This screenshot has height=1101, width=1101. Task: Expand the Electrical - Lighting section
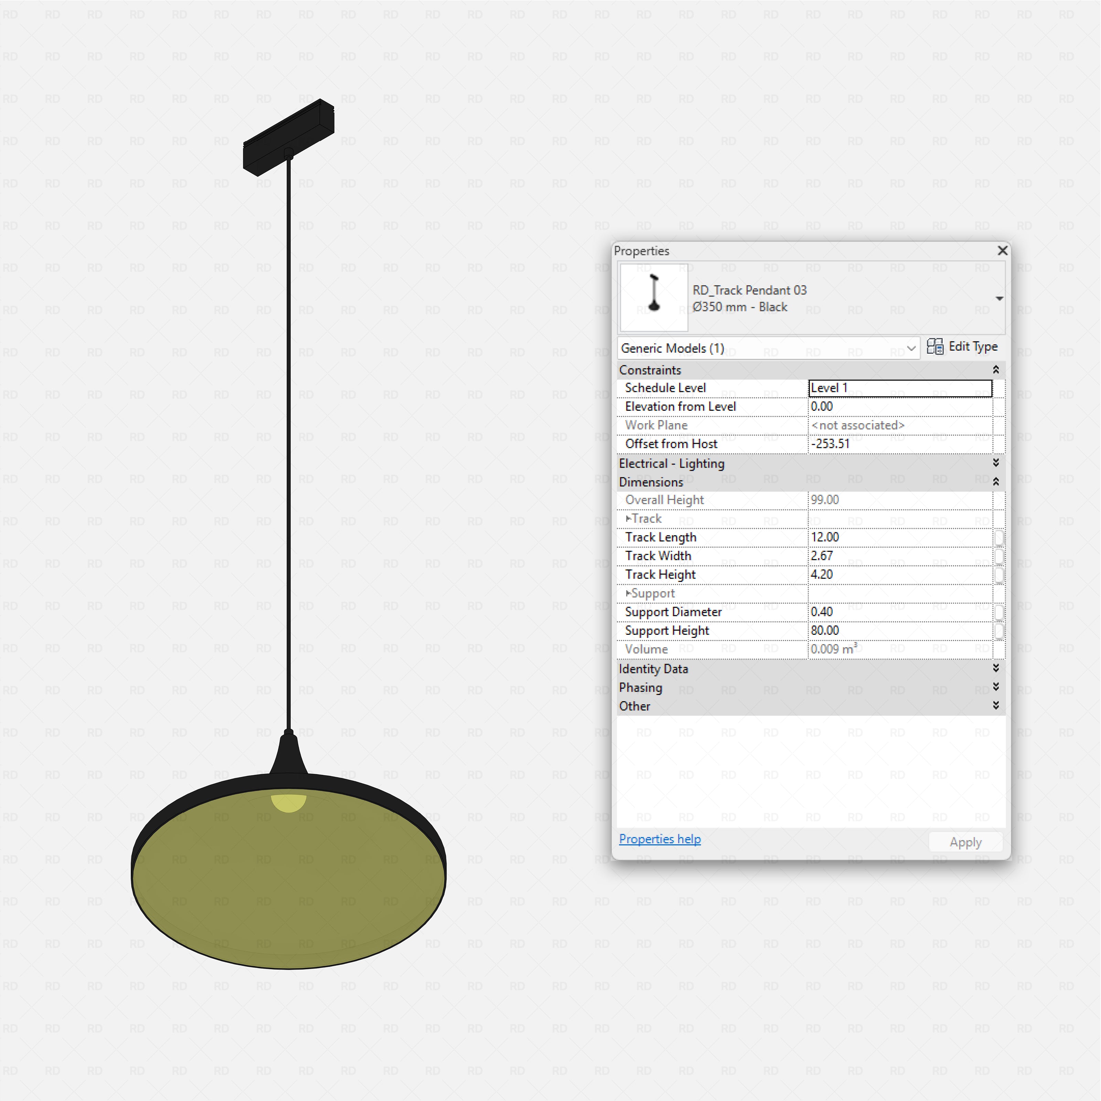click(x=996, y=463)
